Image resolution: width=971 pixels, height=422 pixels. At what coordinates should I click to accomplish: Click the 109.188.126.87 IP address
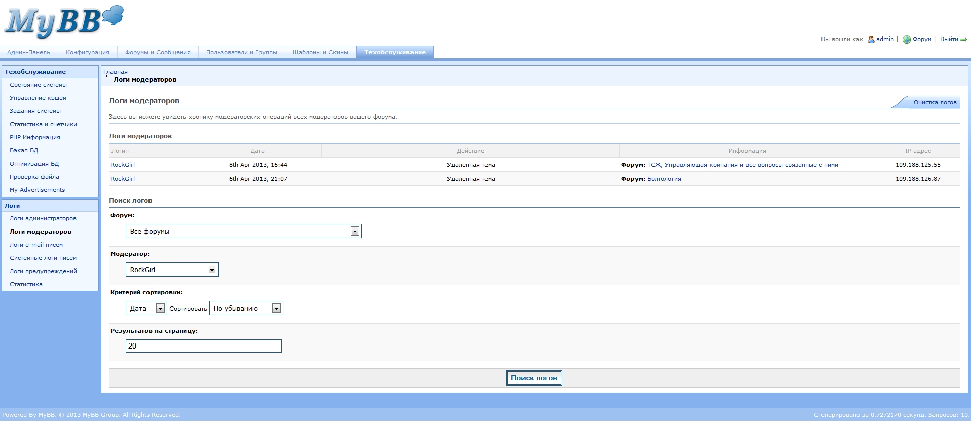tap(918, 179)
